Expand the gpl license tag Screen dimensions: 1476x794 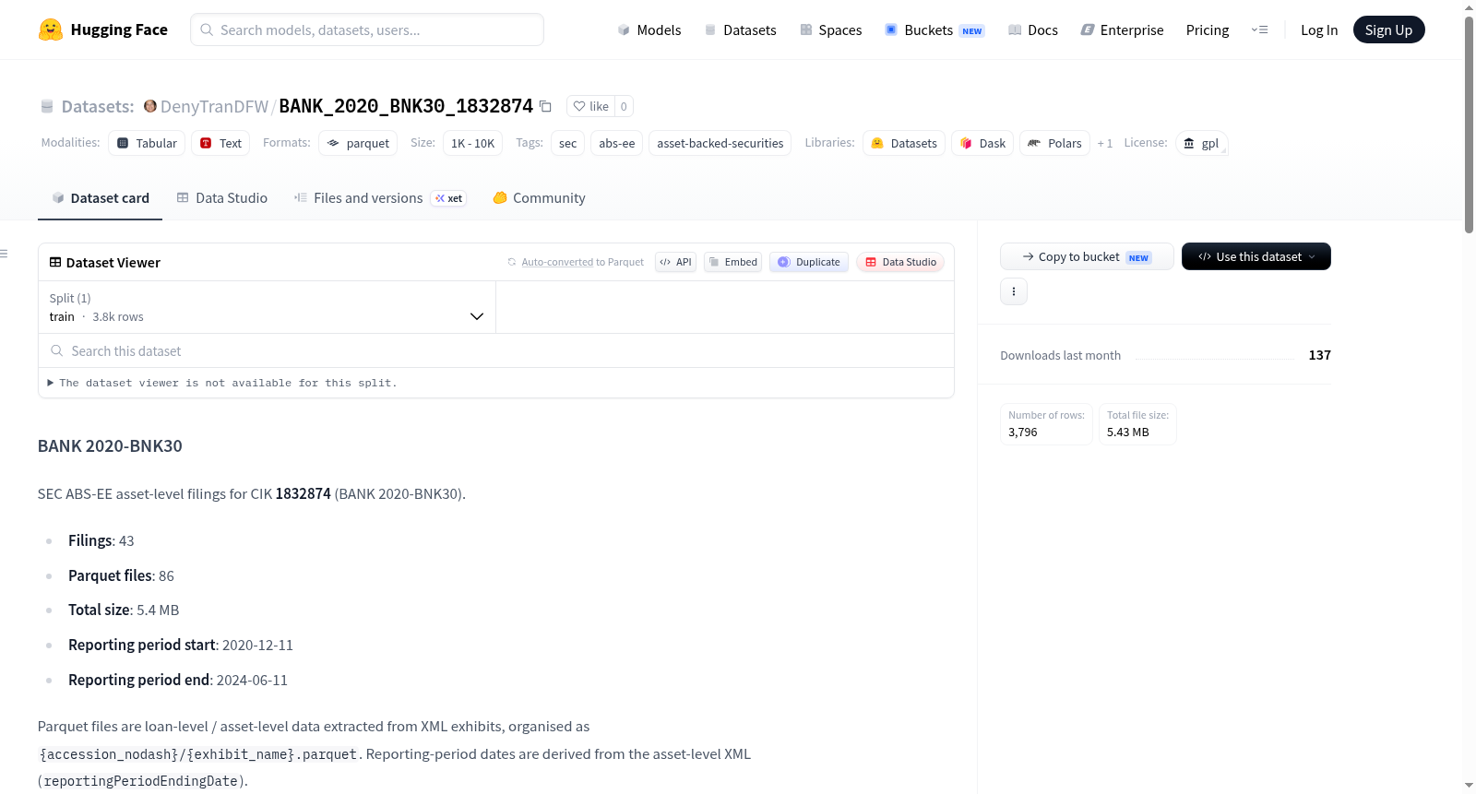[x=1201, y=143]
